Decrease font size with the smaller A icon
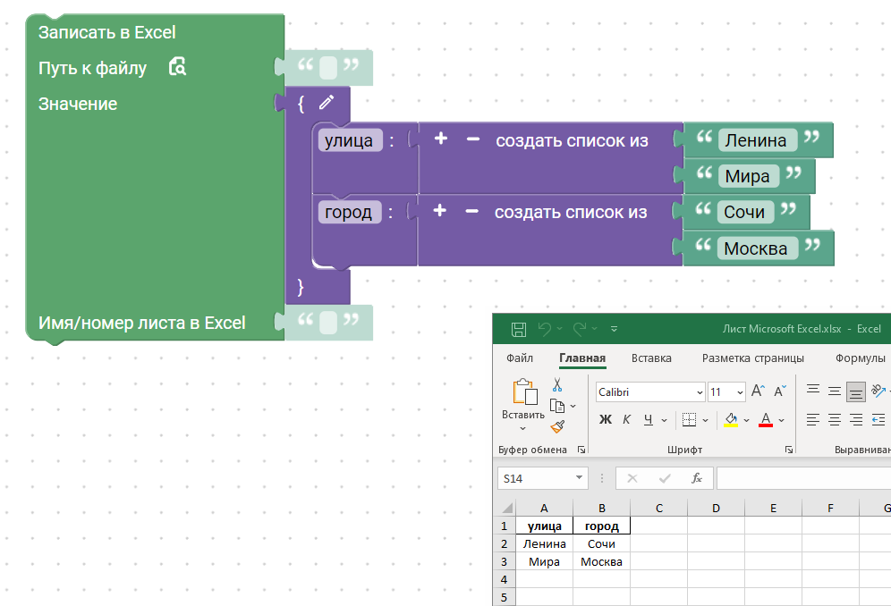The height and width of the screenshot is (606, 891). [780, 391]
